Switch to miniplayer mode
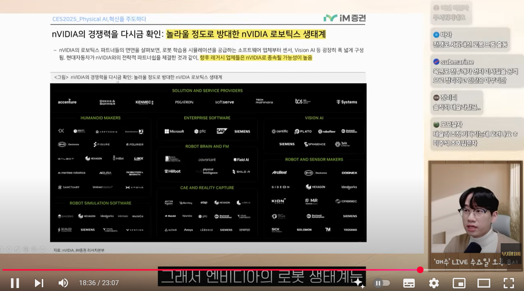The height and width of the screenshot is (291, 524). [x=459, y=283]
